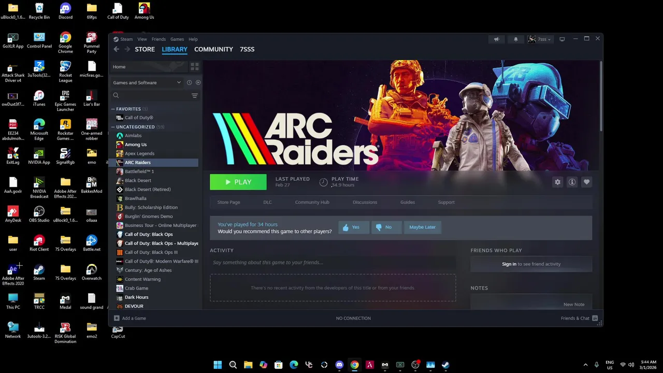Select the Rocket League desktop icon
663x373 pixels.
point(65,71)
